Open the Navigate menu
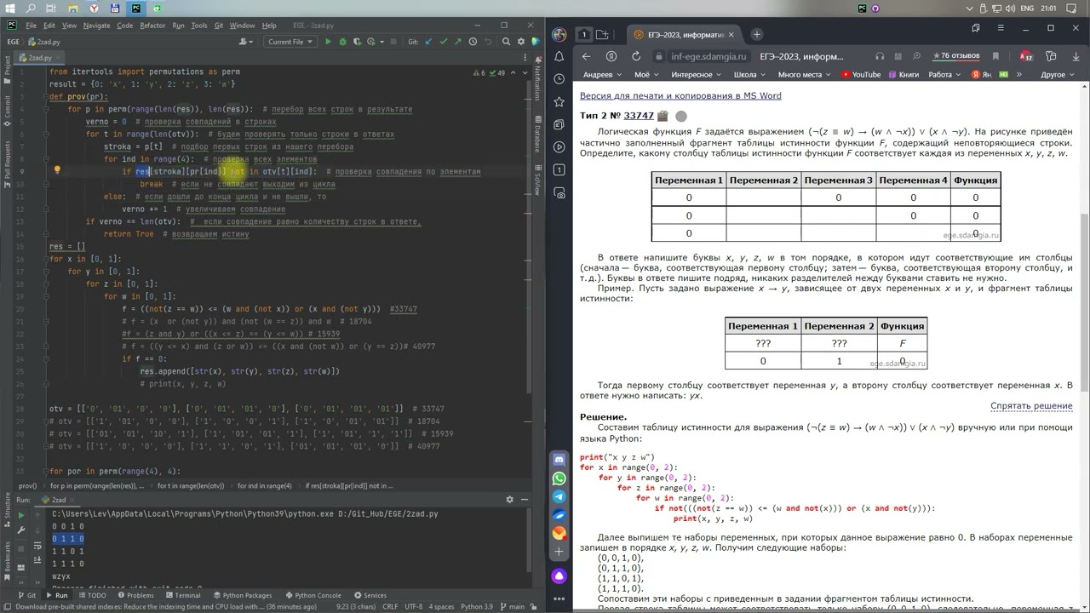Viewport: 1090px width, 613px height. [x=96, y=26]
